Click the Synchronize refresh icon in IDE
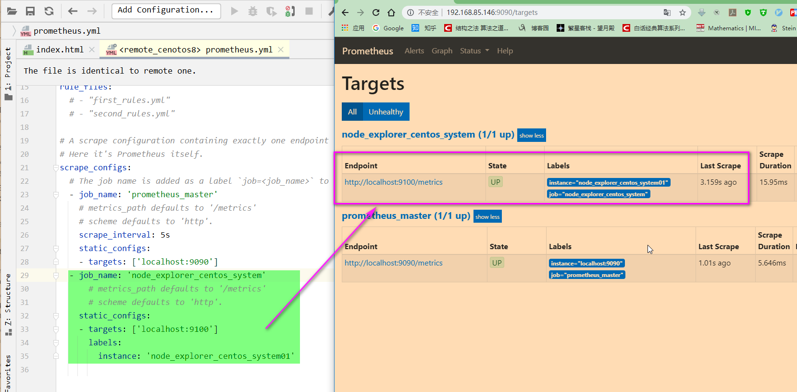 coord(49,11)
